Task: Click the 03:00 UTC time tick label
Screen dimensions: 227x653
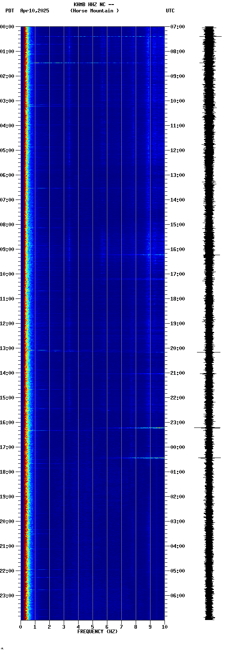Action: point(178,521)
